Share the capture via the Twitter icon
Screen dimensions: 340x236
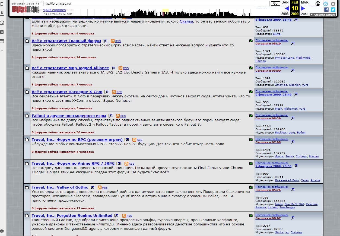click(x=333, y=9)
